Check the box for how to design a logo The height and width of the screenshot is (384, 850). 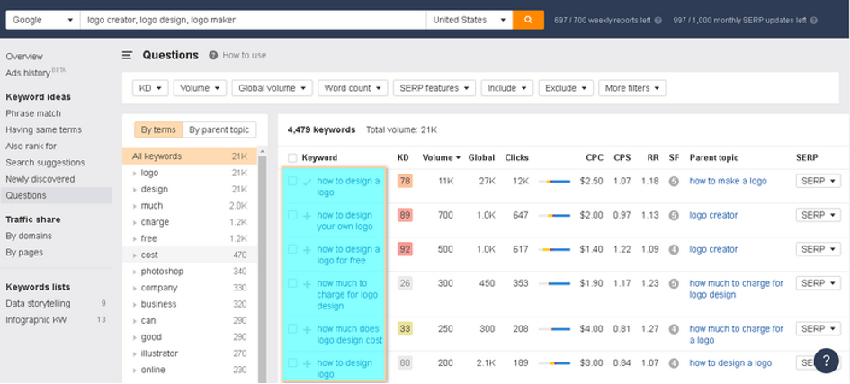click(292, 181)
